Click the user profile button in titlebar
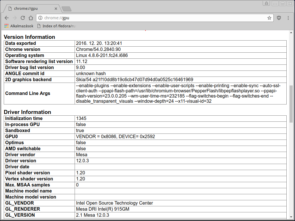This screenshot has height=221, width=295. click(x=266, y=3)
